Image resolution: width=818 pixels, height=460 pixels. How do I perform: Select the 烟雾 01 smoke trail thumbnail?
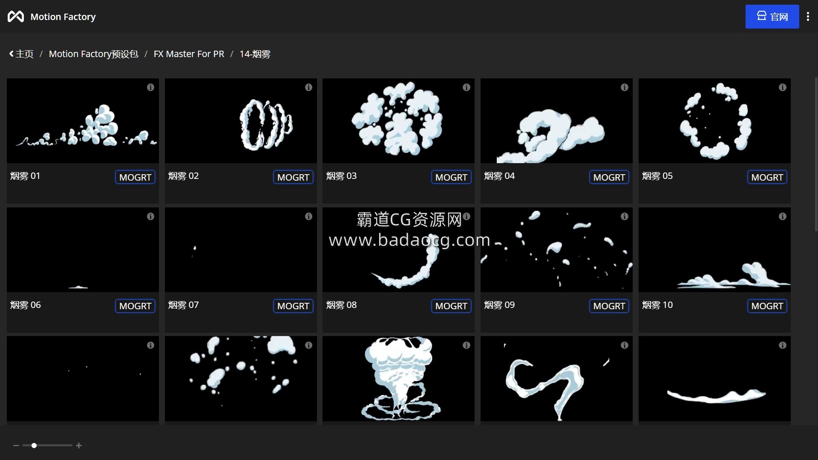click(x=83, y=121)
